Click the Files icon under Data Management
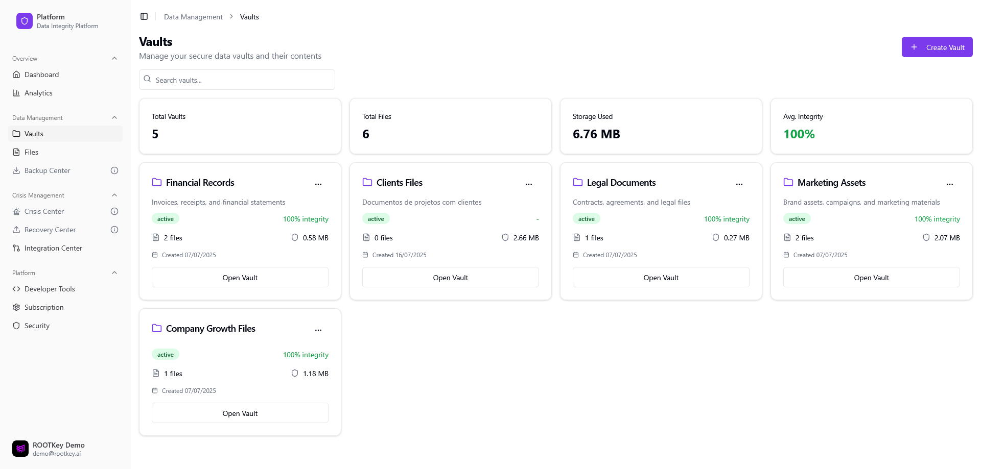Screen dimensions: 981x469 pyautogui.click(x=17, y=152)
